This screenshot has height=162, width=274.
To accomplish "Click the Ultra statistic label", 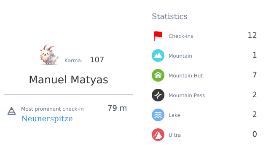I will pyautogui.click(x=175, y=135).
